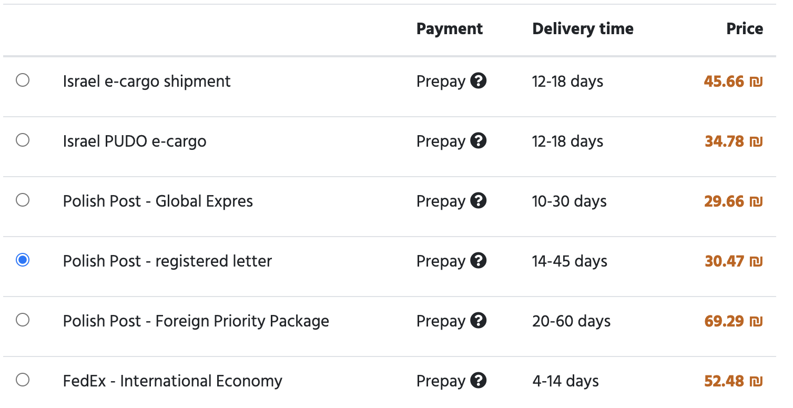Screen dimensions: 793x408
Task: Click help icon in Foreign Priority Package row
Action: (478, 321)
